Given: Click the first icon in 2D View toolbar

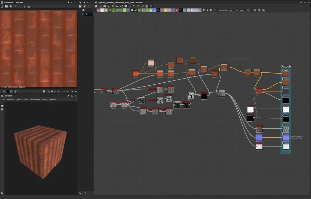Looking at the screenshot, I should pos(2,6).
